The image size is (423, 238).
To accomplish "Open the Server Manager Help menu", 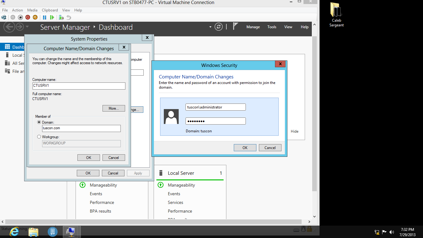I will (x=305, y=27).
